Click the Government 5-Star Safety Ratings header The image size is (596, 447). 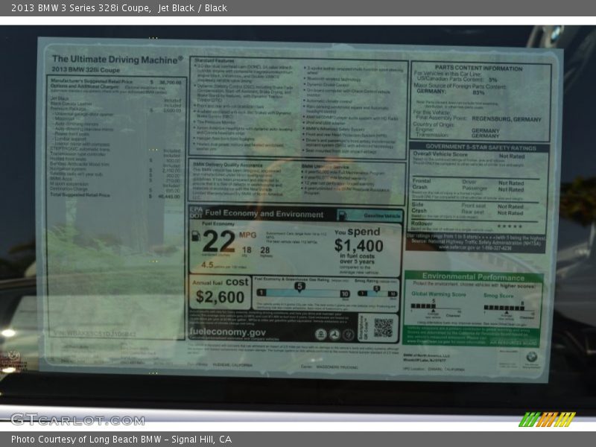[x=479, y=148]
